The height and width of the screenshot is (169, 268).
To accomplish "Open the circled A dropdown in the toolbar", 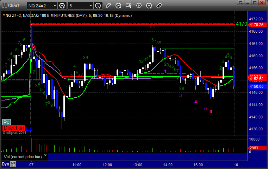I will tap(149, 6).
